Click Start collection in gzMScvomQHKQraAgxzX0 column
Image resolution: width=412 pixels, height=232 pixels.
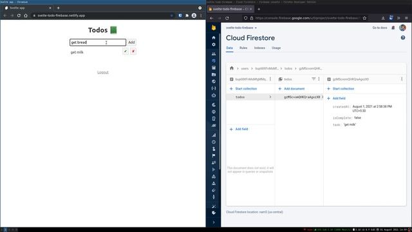tap(341, 89)
